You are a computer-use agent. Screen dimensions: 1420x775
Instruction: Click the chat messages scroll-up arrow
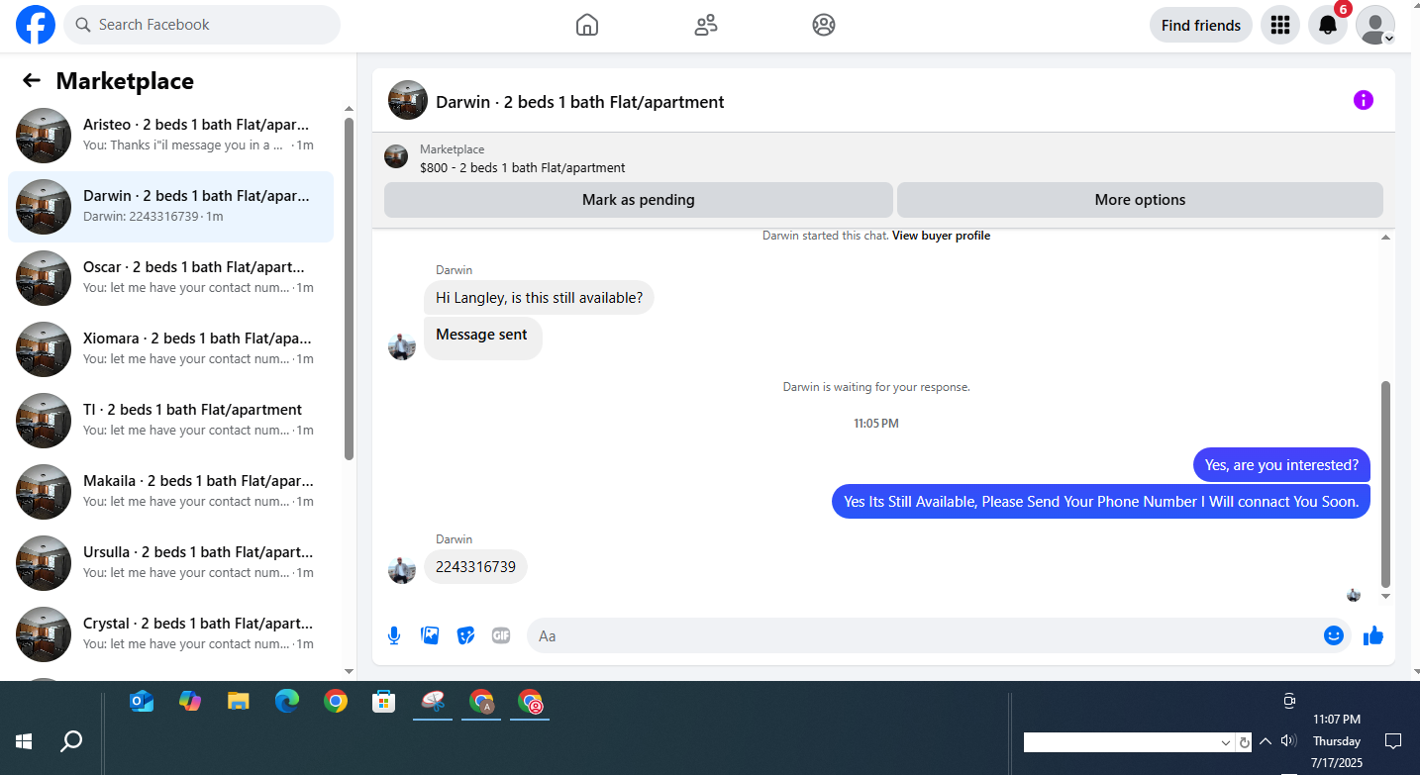(x=1385, y=238)
